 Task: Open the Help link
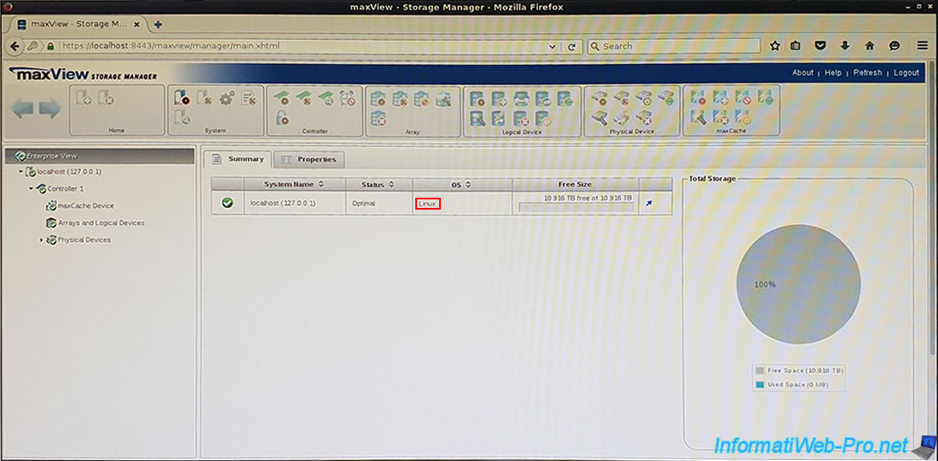(833, 72)
